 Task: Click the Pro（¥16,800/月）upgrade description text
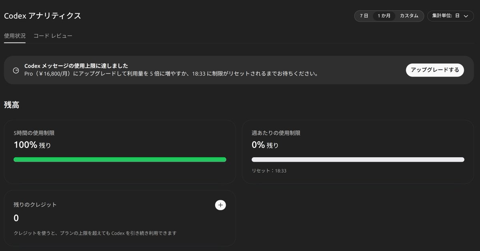click(171, 74)
